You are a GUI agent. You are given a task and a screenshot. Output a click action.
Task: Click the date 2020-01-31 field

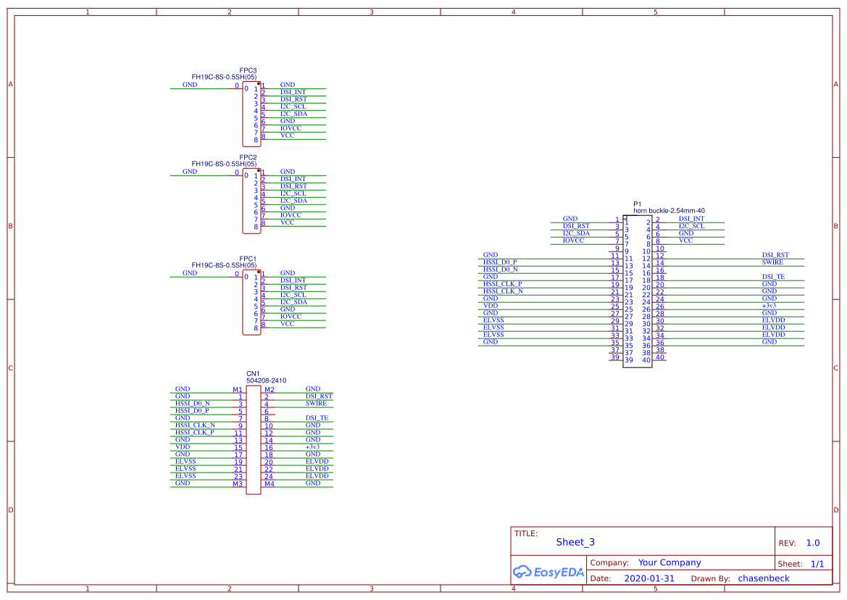[x=648, y=578]
